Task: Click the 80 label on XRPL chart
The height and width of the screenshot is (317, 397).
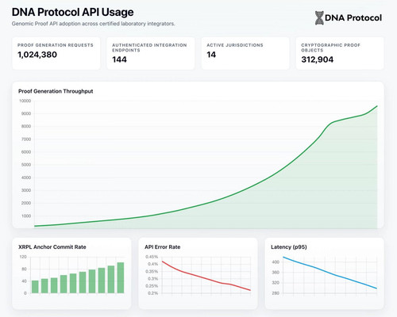Action: tap(24, 269)
